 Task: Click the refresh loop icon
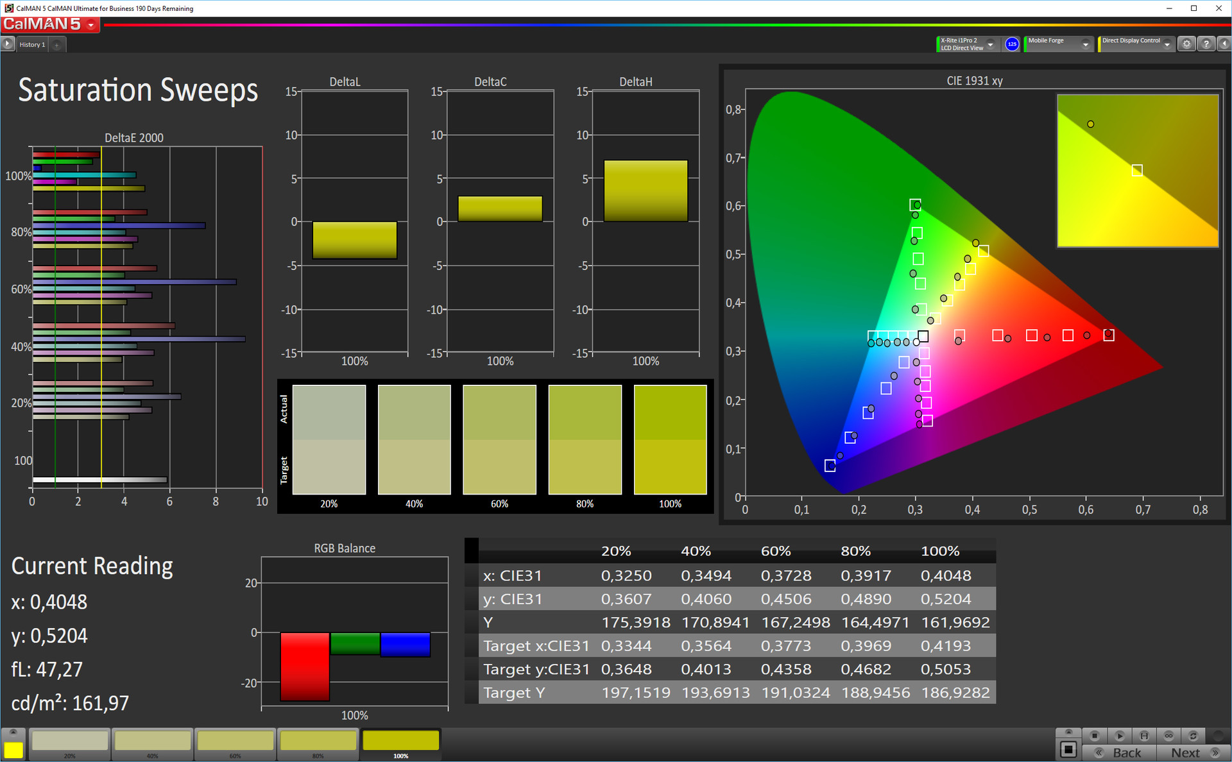coord(1193,735)
